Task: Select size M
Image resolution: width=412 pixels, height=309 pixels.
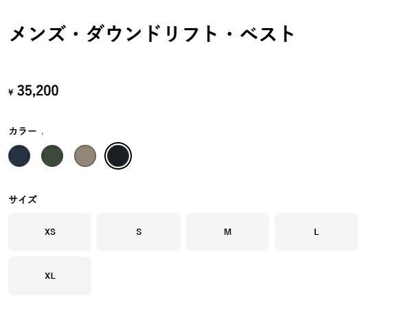Action: (x=227, y=232)
